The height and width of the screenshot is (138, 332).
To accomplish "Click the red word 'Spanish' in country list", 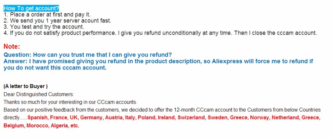I will tap(37, 117).
